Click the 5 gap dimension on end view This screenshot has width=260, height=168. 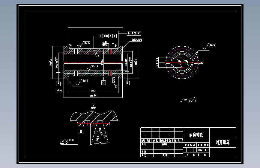[x=202, y=62]
